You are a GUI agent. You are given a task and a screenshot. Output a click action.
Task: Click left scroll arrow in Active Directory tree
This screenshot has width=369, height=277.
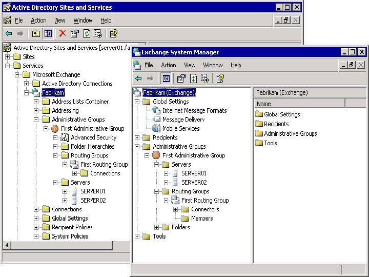(x=7, y=246)
